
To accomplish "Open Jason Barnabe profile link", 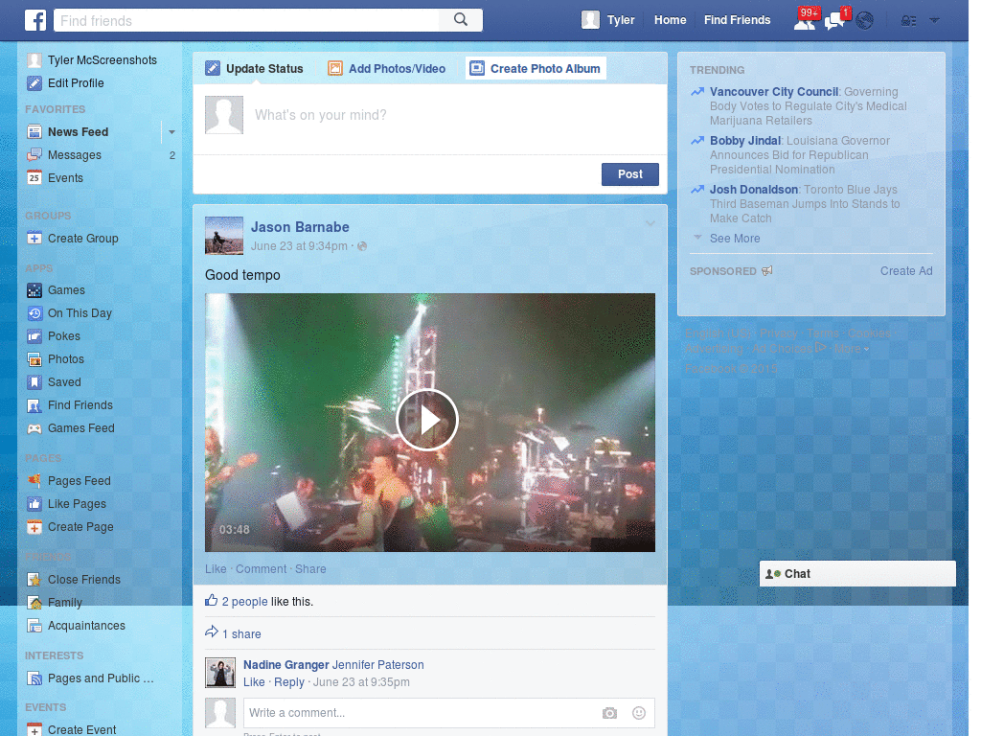I will click(x=300, y=227).
